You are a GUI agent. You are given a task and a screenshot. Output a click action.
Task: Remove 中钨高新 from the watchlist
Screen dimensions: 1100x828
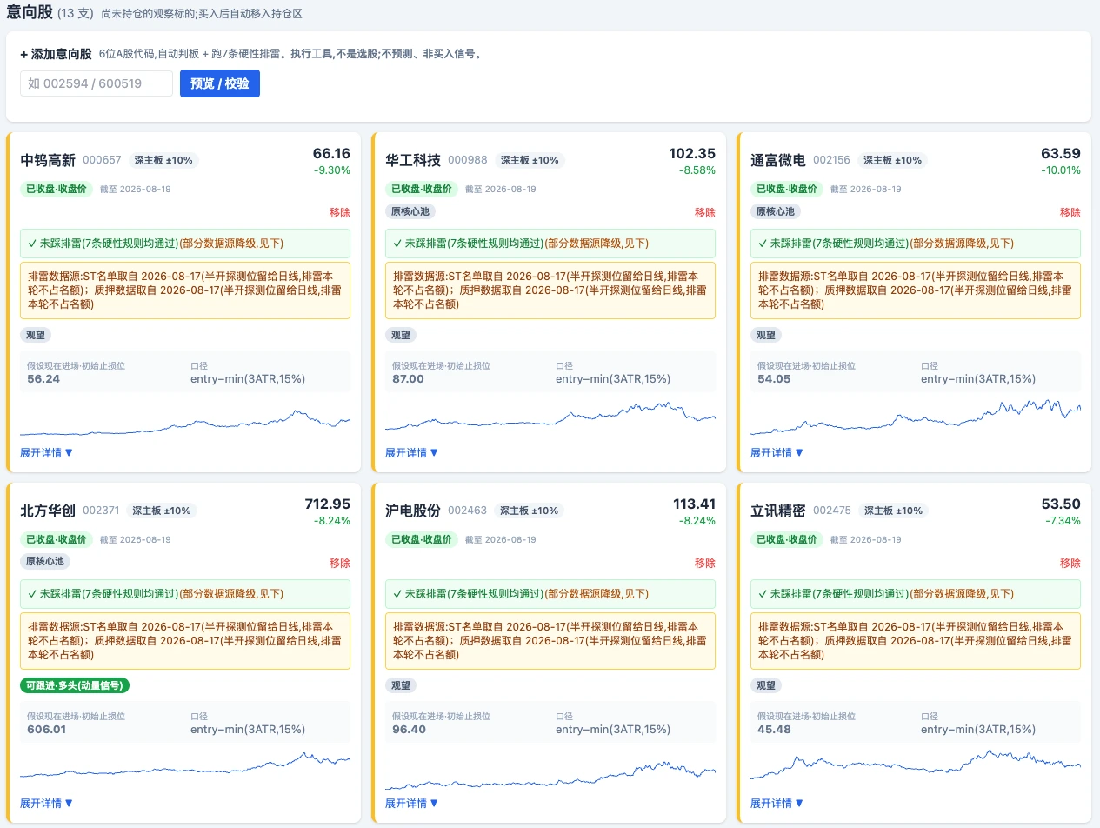(340, 212)
